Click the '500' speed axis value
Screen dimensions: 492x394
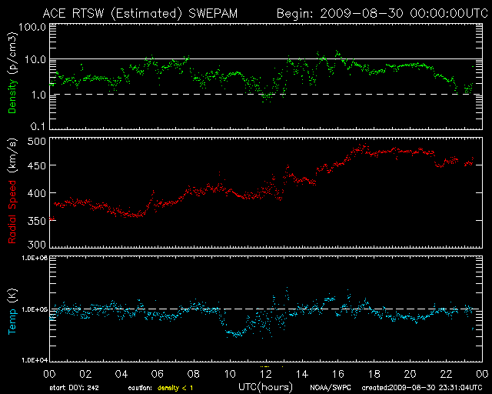[x=37, y=142]
